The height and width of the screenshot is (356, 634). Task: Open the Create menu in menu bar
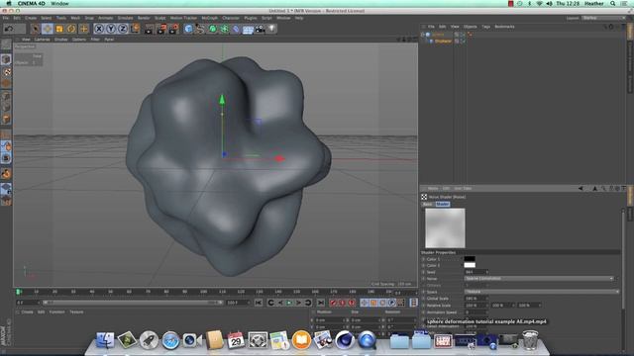(x=31, y=18)
